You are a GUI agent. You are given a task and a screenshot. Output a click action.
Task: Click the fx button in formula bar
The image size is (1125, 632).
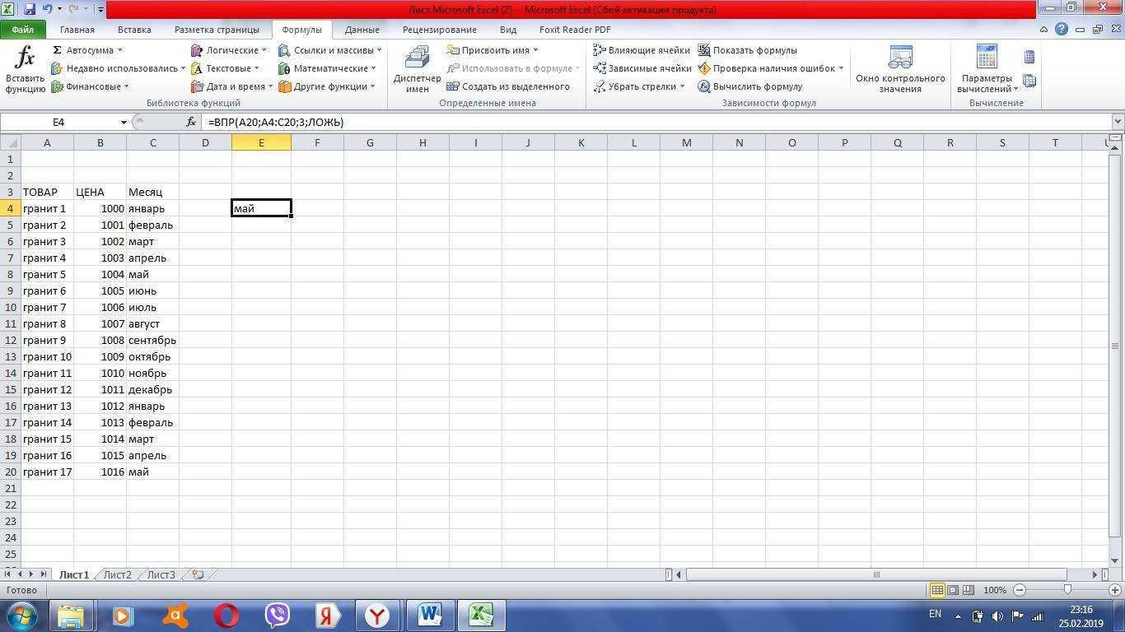191,122
